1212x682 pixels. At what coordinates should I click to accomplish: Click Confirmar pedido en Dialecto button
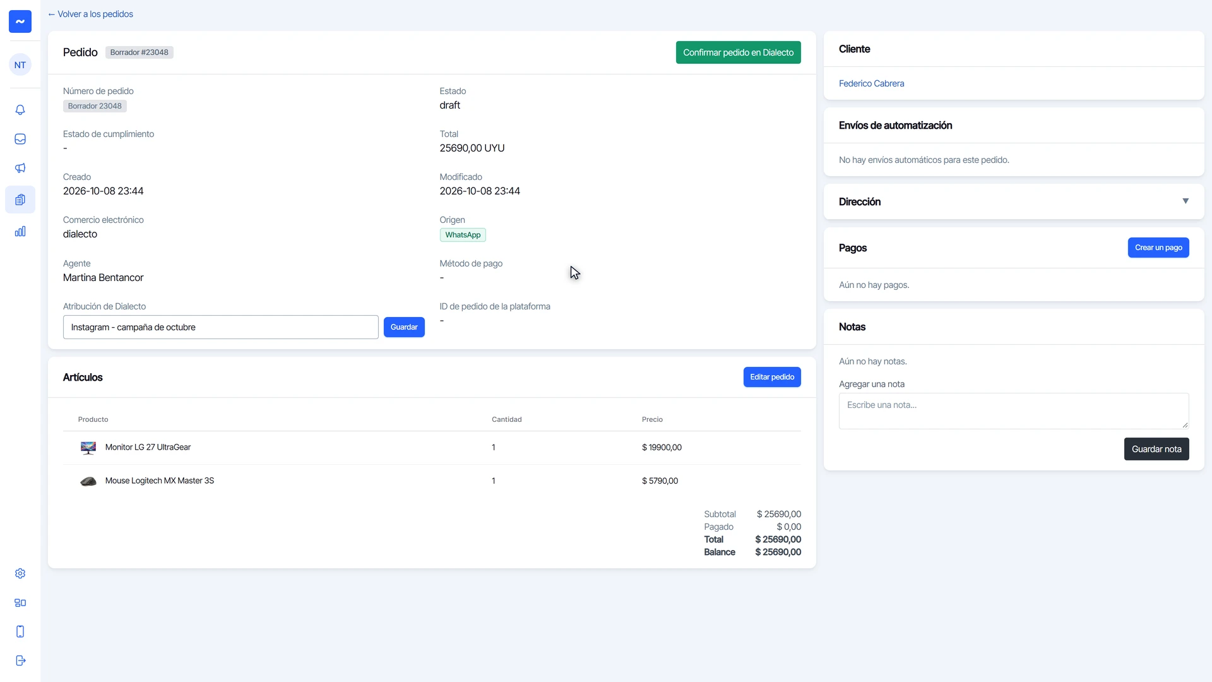click(738, 52)
